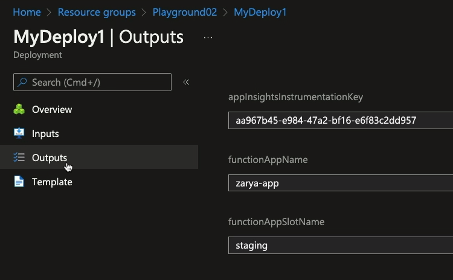Open Resource groups breadcrumb link
The width and height of the screenshot is (453, 280).
tap(97, 12)
